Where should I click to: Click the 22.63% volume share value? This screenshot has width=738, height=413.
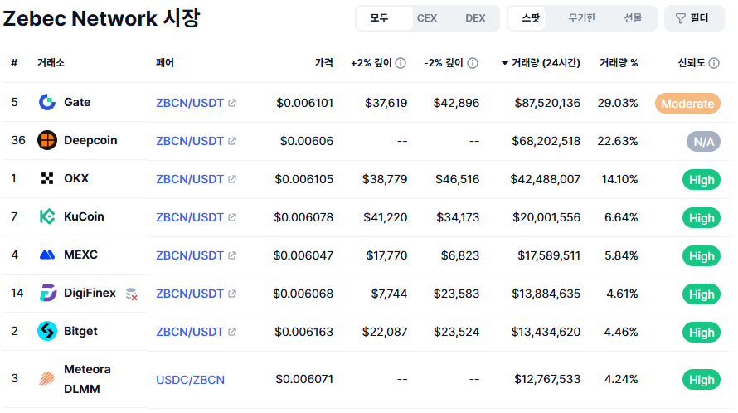tap(618, 141)
